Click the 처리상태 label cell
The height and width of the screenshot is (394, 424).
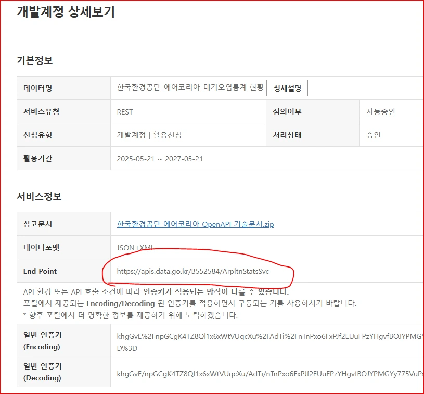[x=313, y=135]
